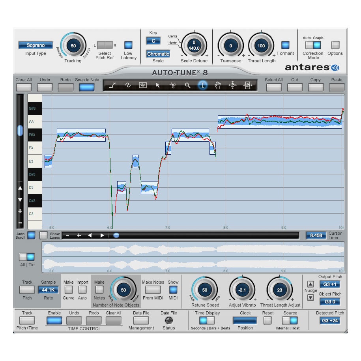Open the Key dropdown showing C

(153, 41)
